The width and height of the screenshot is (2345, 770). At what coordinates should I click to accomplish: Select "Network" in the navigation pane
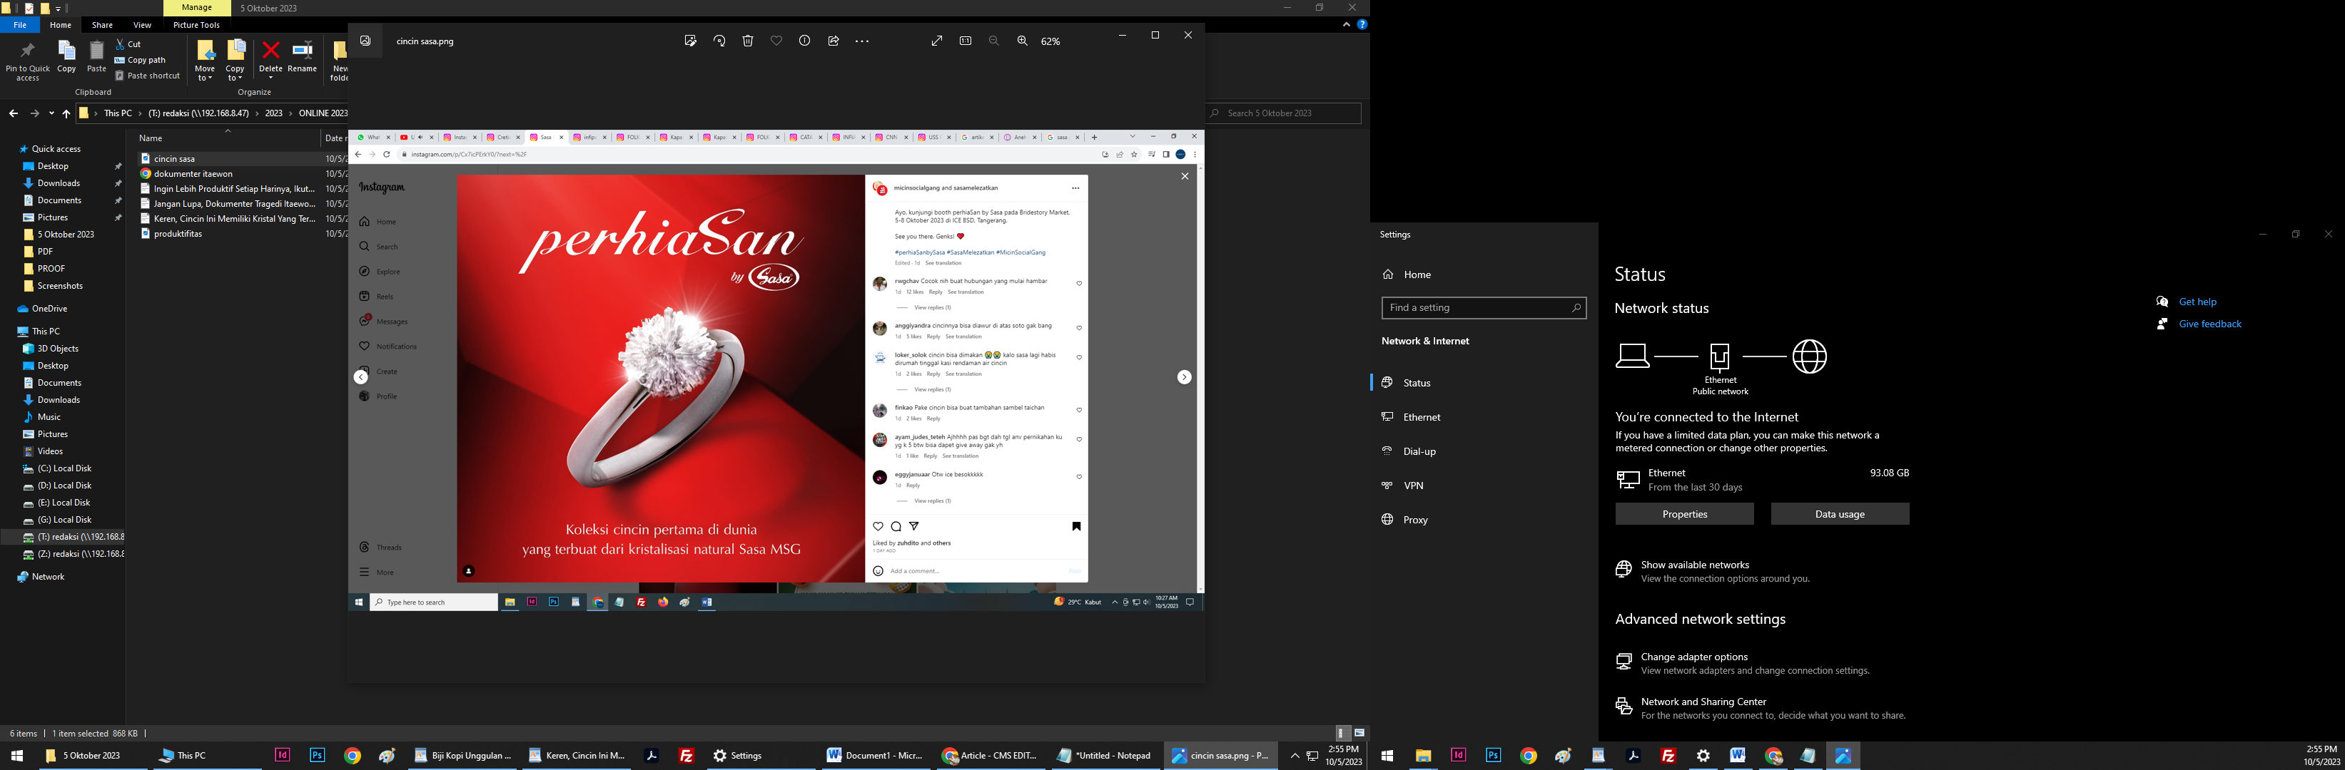[x=49, y=576]
